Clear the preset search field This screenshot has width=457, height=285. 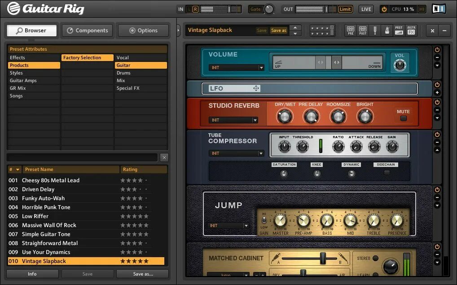coord(164,158)
